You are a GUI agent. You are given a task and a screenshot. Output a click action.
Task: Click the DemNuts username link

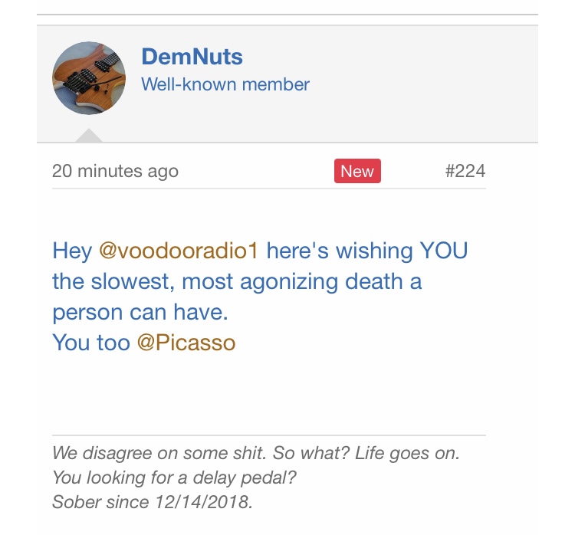click(x=192, y=57)
